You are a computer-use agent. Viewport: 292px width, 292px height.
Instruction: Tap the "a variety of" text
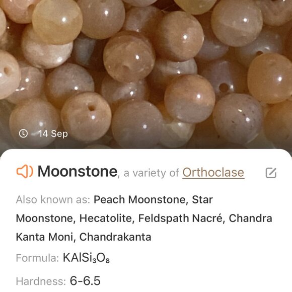pos(151,173)
